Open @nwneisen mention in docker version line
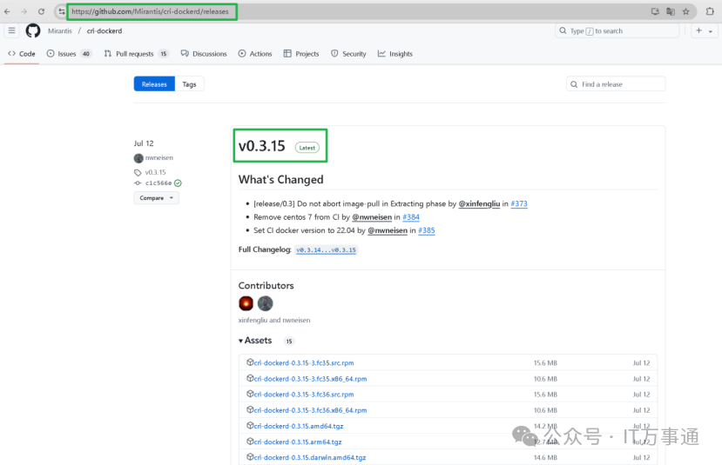 [x=388, y=230]
